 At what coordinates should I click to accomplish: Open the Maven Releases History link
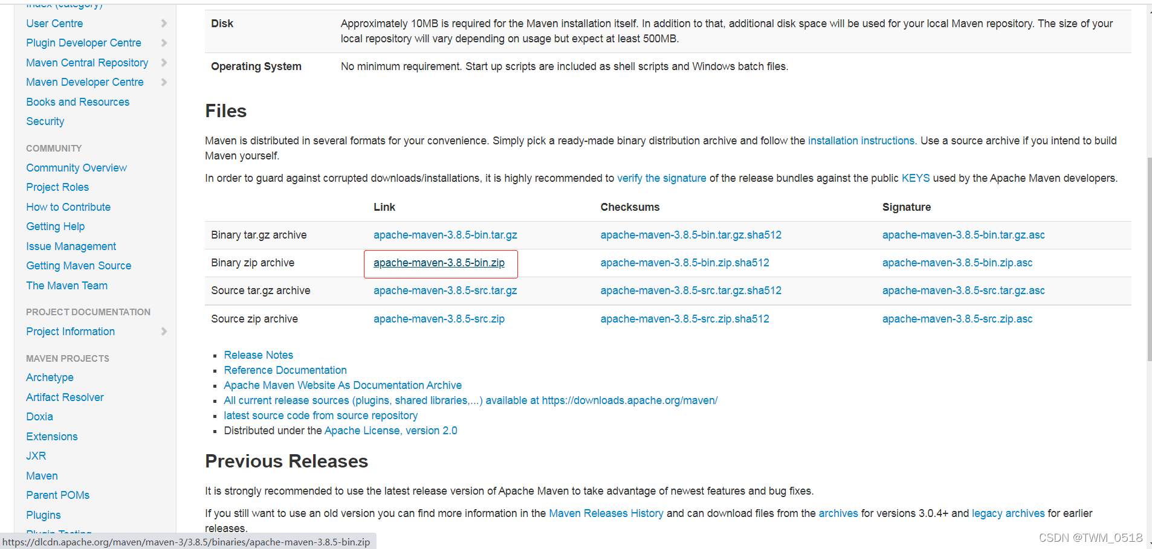tap(606, 513)
